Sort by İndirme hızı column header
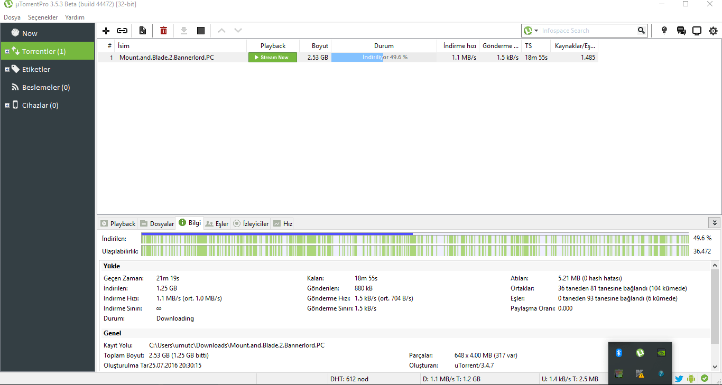 tap(458, 46)
